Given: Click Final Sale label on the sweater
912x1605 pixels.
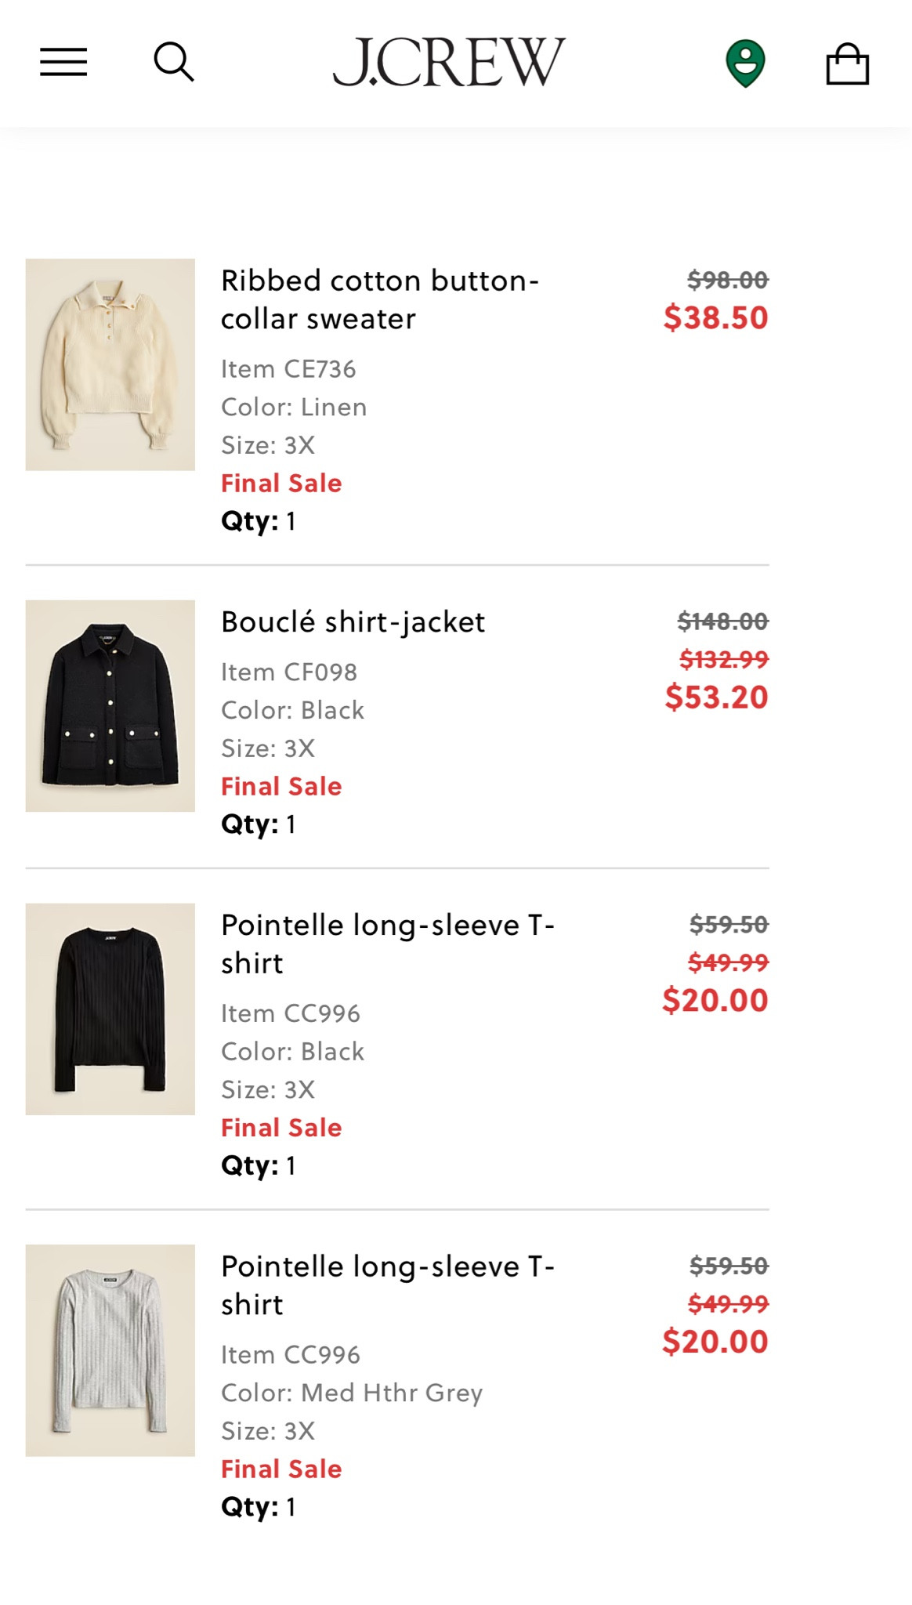Looking at the screenshot, I should (x=282, y=483).
